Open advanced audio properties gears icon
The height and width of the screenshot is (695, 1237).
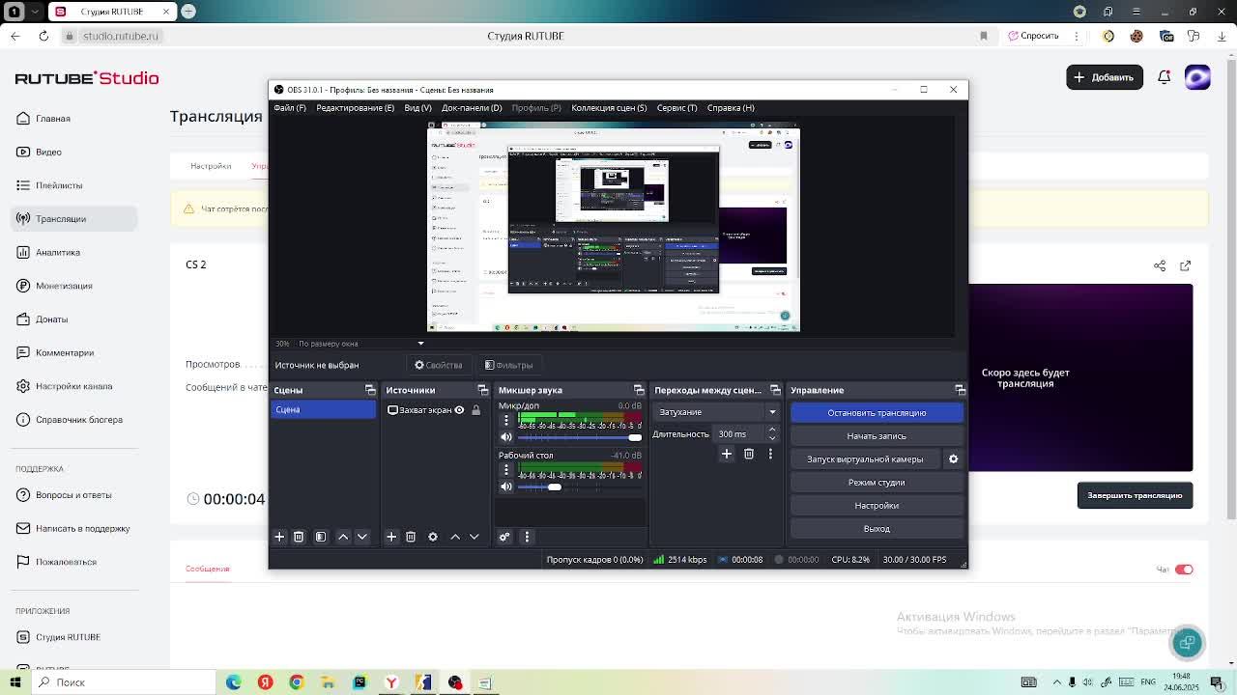pos(504,537)
